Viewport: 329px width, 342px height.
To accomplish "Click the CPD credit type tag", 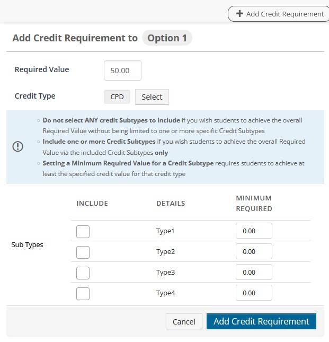I will pyautogui.click(x=117, y=97).
